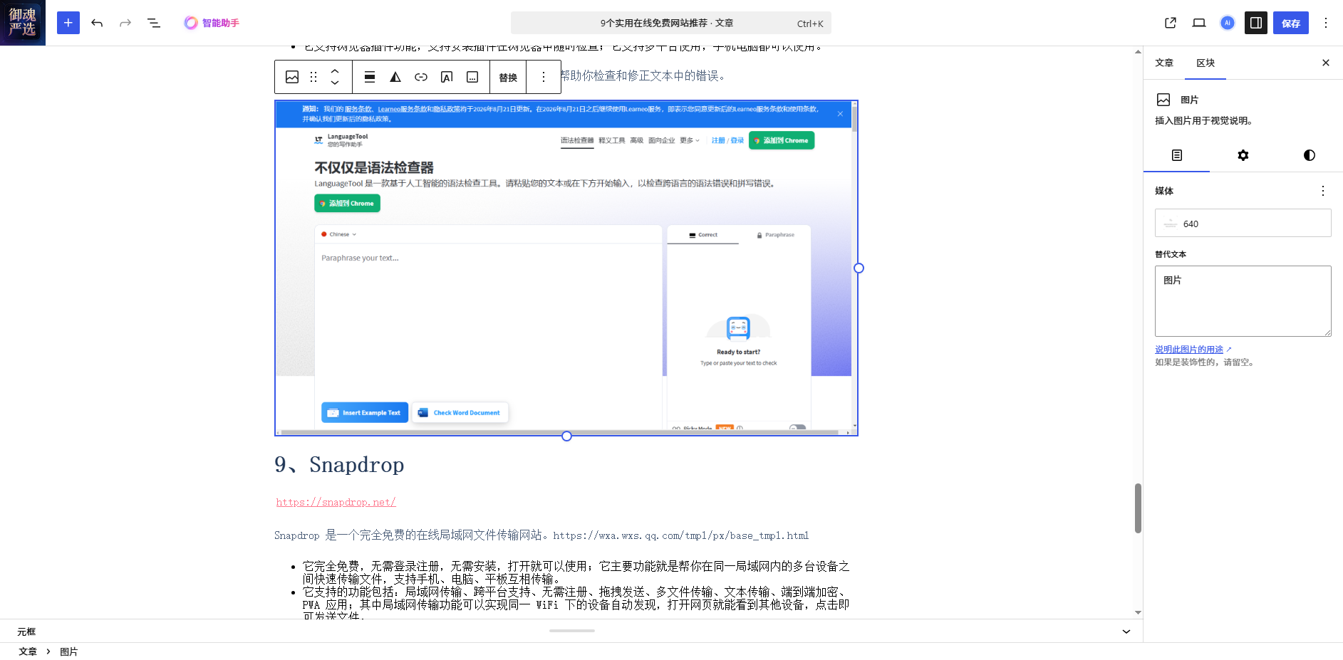Select 文章 in the bottom breadcrumb
This screenshot has width=1343, height=660.
[x=28, y=651]
